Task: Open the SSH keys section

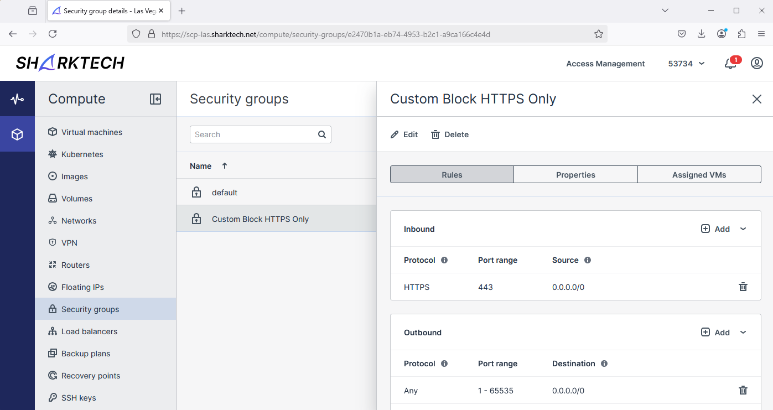Action: point(80,397)
